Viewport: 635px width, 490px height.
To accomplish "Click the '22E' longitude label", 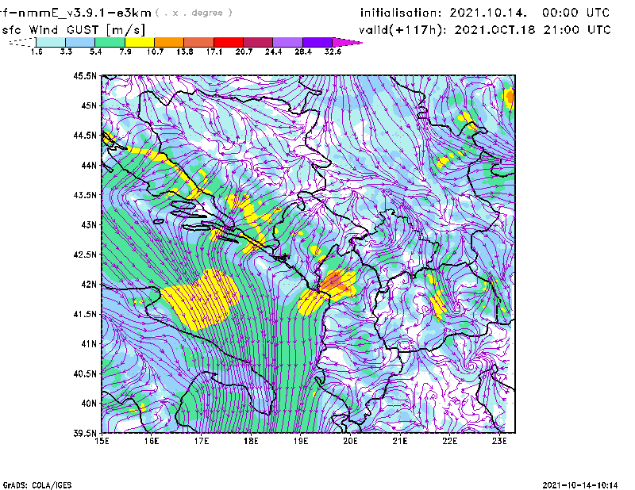I will click(449, 441).
